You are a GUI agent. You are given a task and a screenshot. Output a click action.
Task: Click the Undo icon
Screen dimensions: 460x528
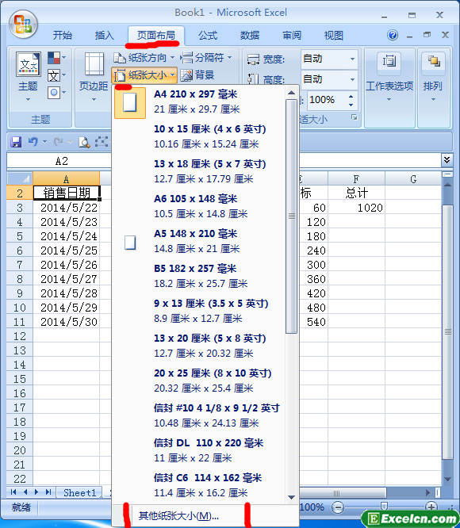point(33,142)
